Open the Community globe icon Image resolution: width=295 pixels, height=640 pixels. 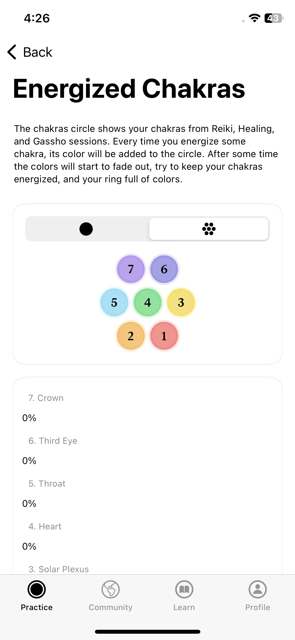(110, 589)
